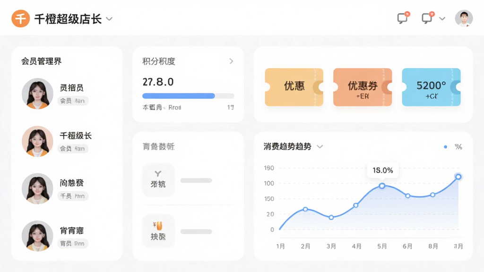Click the 会员管理界 panel title
This screenshot has width=484, height=272.
pos(42,61)
